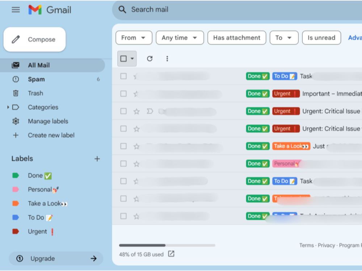Click the Done chip on the Personal row

pos(258,164)
